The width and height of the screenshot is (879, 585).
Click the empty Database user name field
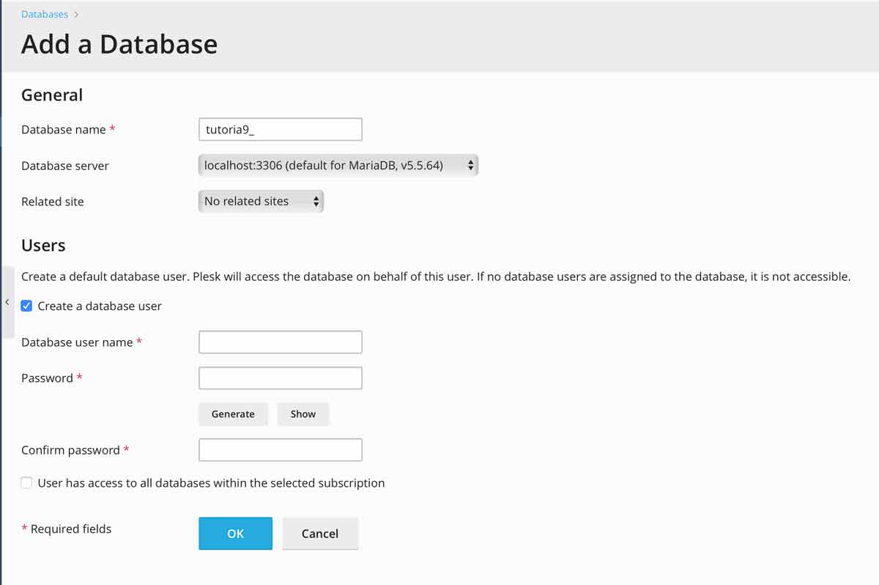pyautogui.click(x=280, y=342)
